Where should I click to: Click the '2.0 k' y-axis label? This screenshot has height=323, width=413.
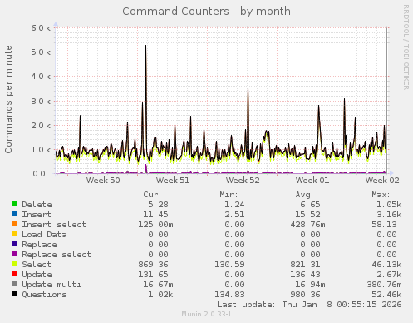pyautogui.click(x=41, y=125)
